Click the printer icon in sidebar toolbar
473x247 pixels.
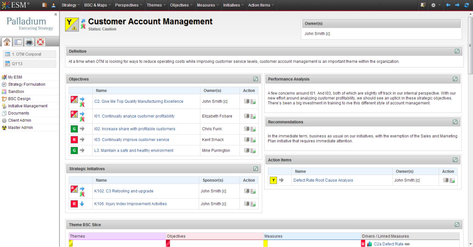coord(29,42)
